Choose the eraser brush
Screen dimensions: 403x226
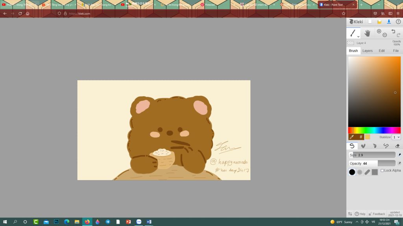click(397, 146)
